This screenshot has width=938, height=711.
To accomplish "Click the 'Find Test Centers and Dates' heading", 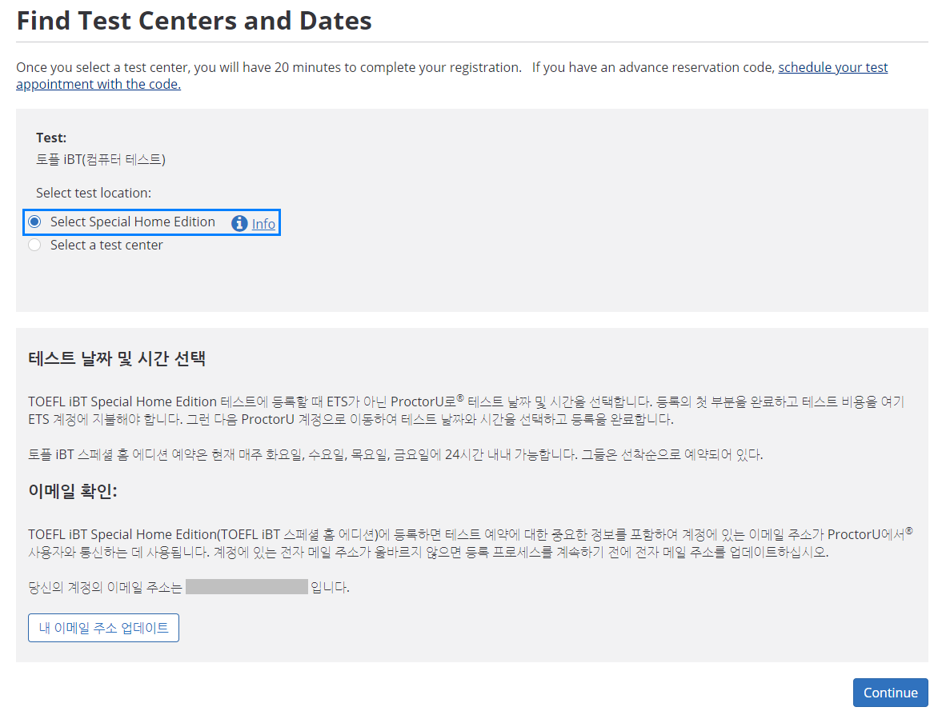I will [194, 20].
